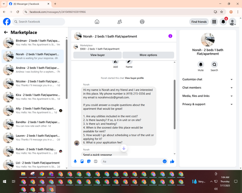Open tab search dropdown in Chrome
Viewport: 242px width, 193px height.
(4, 4)
